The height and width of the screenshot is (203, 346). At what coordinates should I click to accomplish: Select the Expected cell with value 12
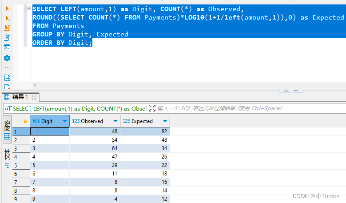coord(145,199)
